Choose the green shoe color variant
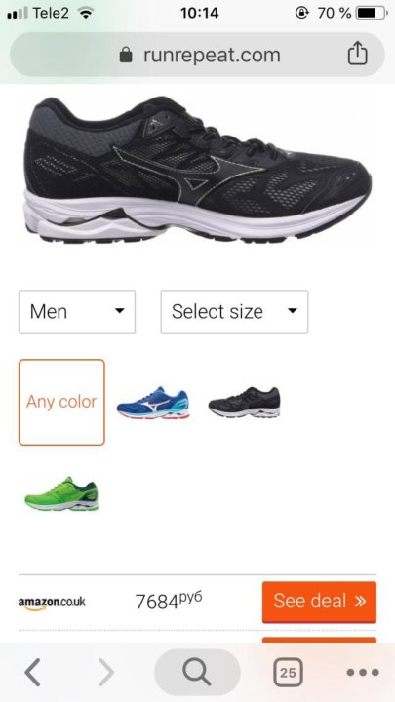The width and height of the screenshot is (395, 702). 61,493
